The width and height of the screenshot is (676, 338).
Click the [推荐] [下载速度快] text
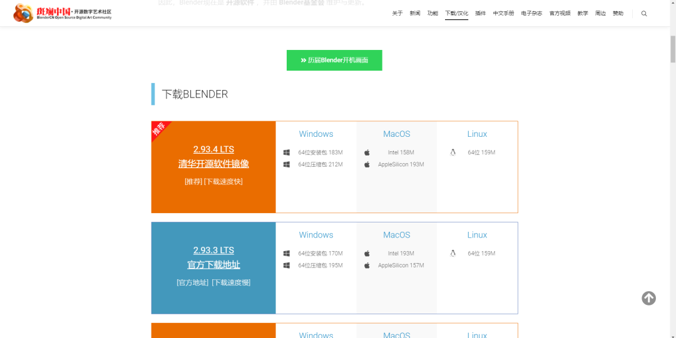click(213, 181)
